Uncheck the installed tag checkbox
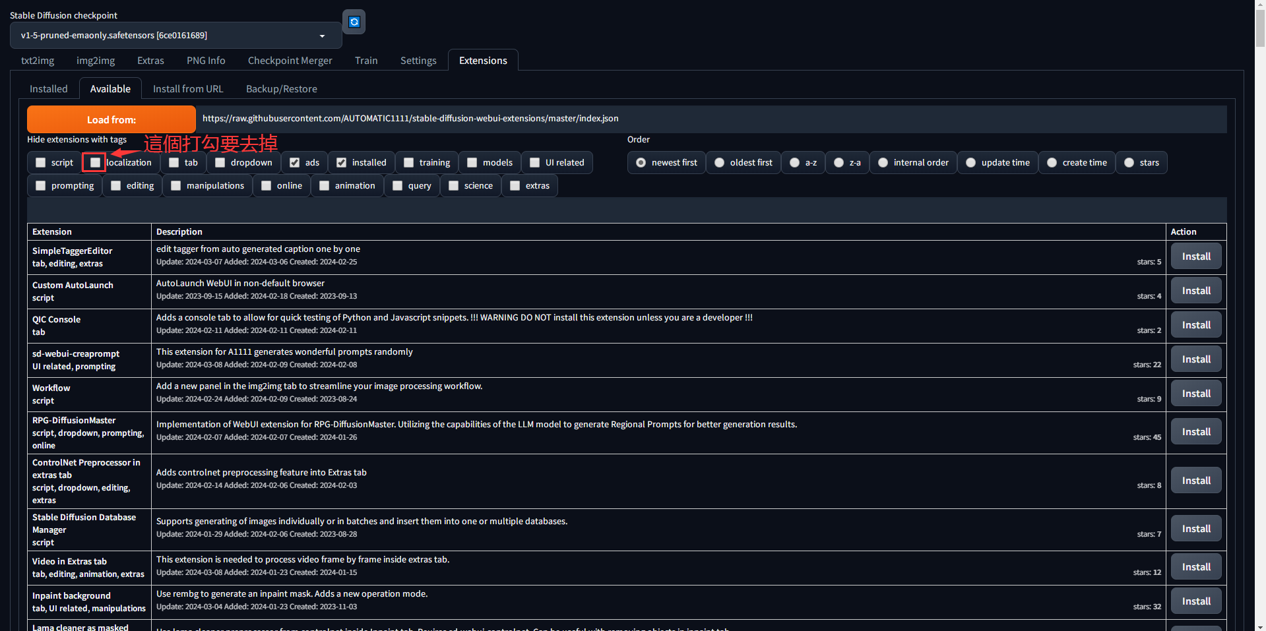Image resolution: width=1266 pixels, height=631 pixels. (342, 162)
